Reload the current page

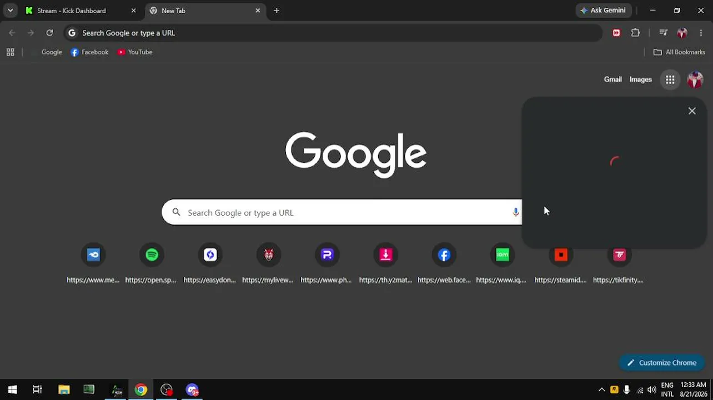(49, 33)
